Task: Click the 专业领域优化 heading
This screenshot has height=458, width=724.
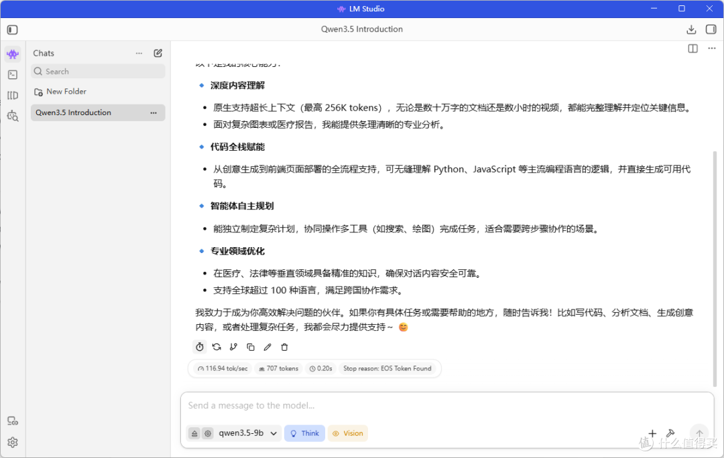Action: (x=237, y=251)
